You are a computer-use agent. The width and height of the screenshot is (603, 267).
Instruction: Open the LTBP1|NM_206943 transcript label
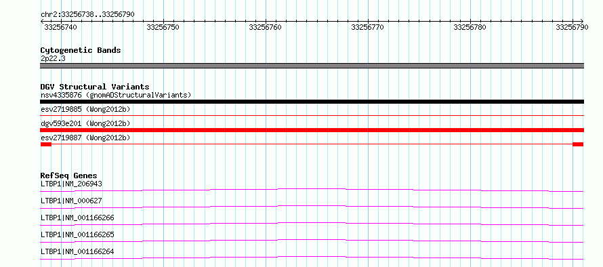coord(72,184)
